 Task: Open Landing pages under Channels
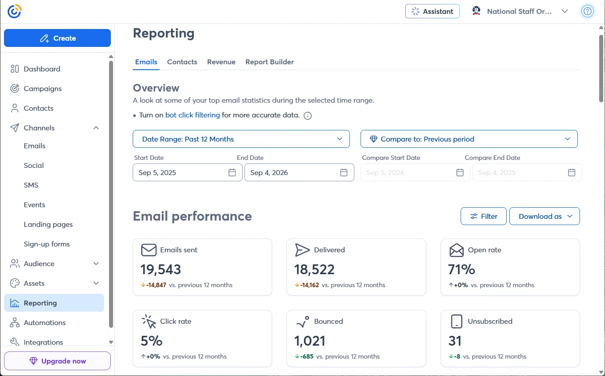coord(48,224)
